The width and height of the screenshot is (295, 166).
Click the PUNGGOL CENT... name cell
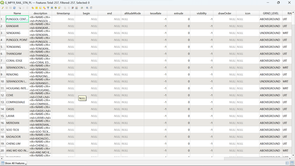tap(17, 19)
